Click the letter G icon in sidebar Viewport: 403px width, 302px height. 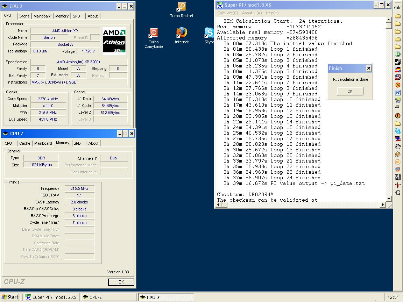tap(398, 193)
